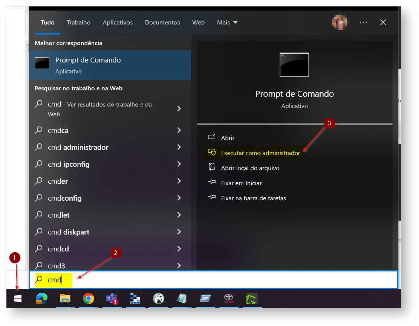The height and width of the screenshot is (326, 419).
Task: Switch to the Trabalho tab
Action: coord(78,23)
